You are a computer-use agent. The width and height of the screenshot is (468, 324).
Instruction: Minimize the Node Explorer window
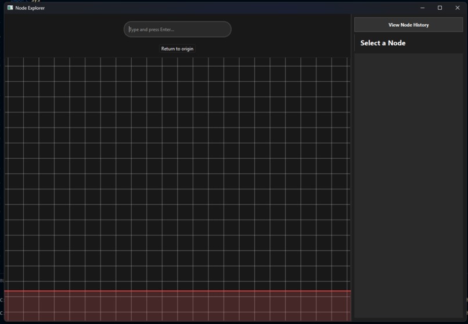point(422,8)
